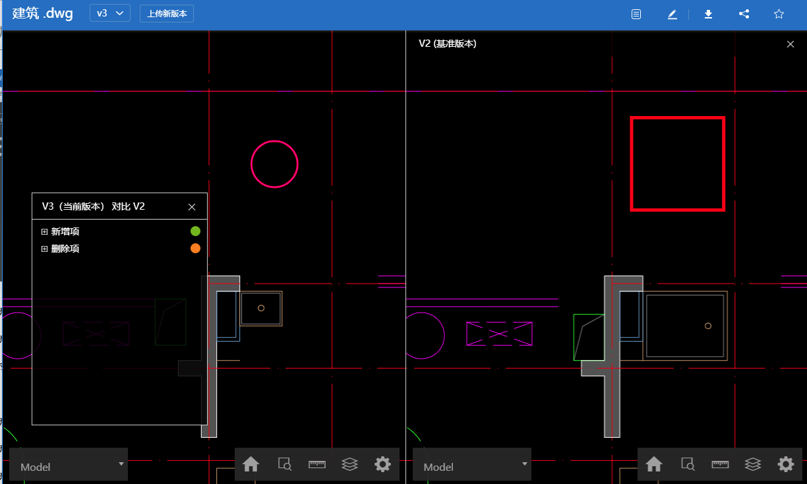807x484 pixels.
Task: Click the share icon in the header
Action: (744, 14)
